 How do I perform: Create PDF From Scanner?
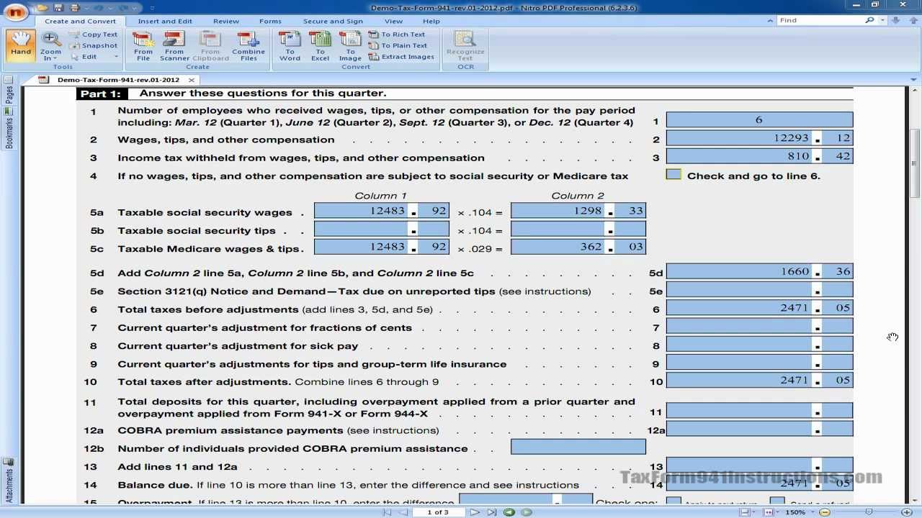pos(174,46)
